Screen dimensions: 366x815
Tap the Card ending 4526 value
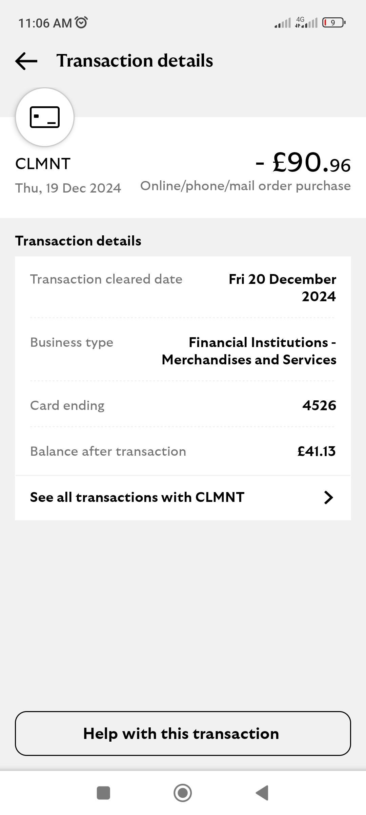(x=319, y=405)
